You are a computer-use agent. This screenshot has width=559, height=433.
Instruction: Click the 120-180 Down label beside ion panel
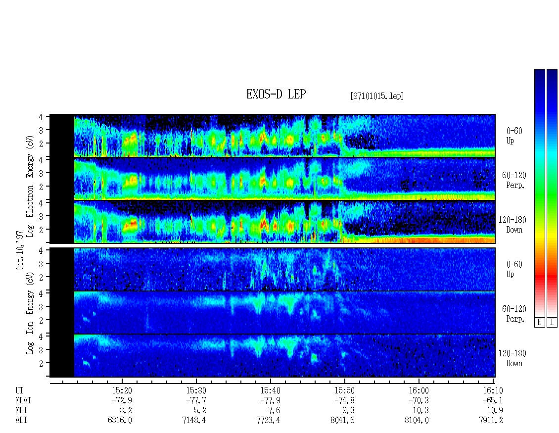tap(512, 358)
